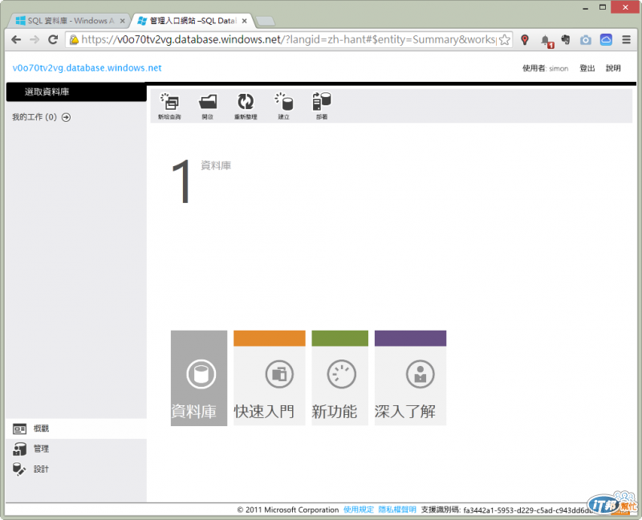Viewport: 642px width, 520px height.
Task: Bookmark this page with the star icon
Action: (505, 39)
